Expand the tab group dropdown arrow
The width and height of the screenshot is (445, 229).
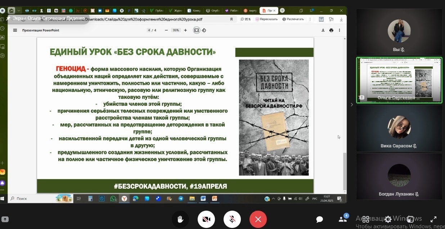[x=19, y=10]
